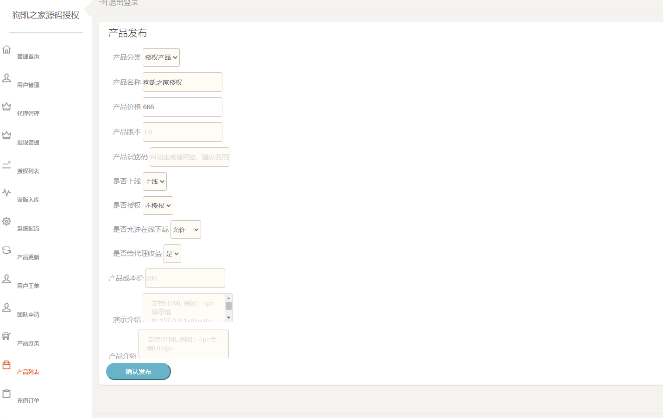Viewport: 663px width, 418px height.
Task: Click the user icon beside 用户管理
Action: coord(6,78)
